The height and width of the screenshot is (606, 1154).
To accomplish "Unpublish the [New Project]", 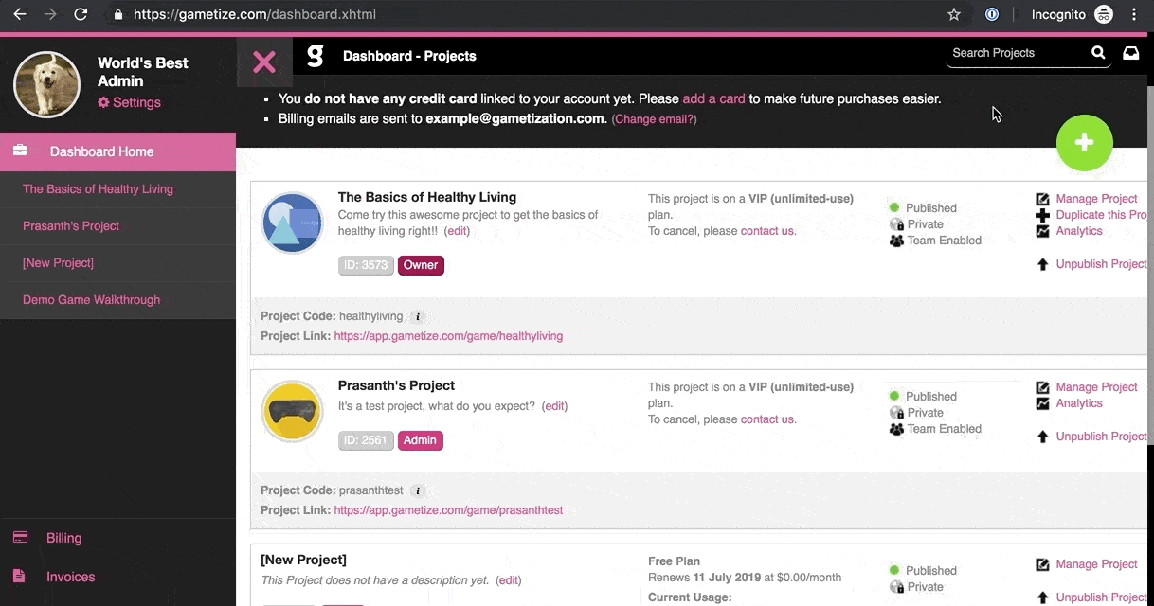I will coord(1101,597).
